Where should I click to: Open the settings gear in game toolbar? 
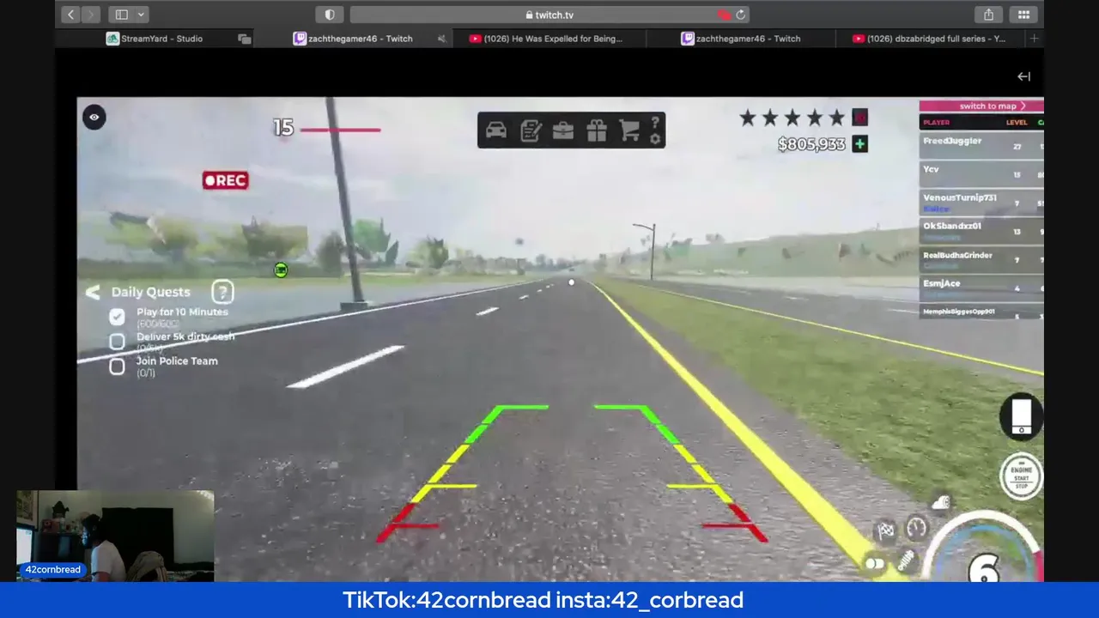coord(655,139)
